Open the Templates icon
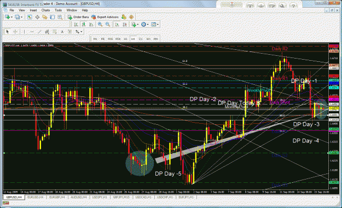 pos(154,25)
